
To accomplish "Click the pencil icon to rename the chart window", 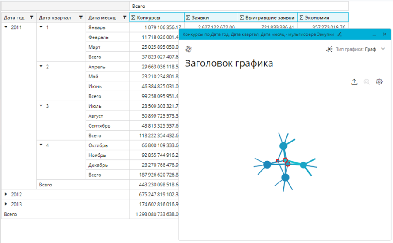I will click(x=340, y=34).
